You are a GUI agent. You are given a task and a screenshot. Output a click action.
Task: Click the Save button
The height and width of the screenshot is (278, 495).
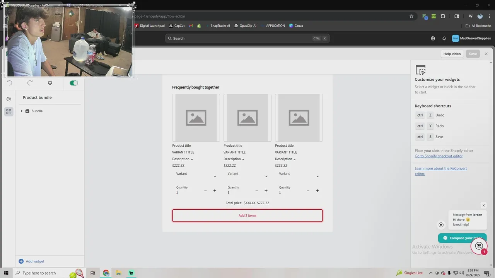coord(473,54)
